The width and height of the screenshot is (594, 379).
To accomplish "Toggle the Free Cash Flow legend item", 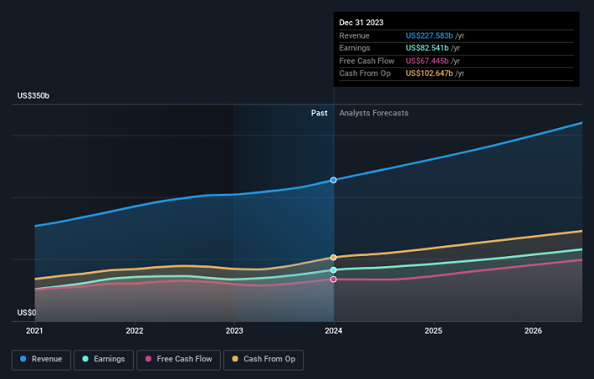I will 178,360.
